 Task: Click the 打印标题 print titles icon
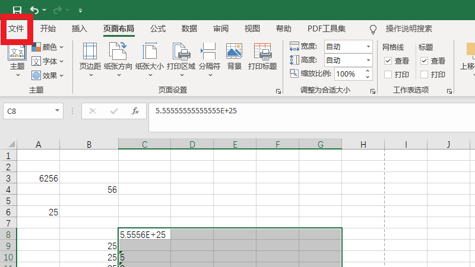[x=262, y=56]
